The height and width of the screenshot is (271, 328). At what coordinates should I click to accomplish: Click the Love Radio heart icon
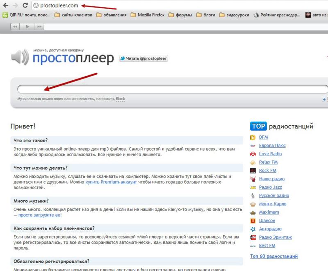tap(253, 154)
